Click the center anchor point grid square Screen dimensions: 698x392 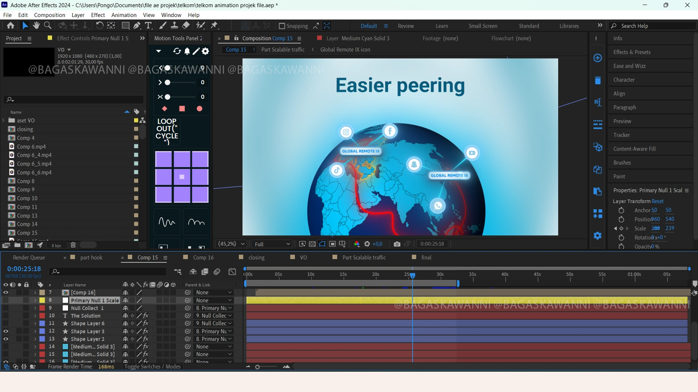(182, 177)
